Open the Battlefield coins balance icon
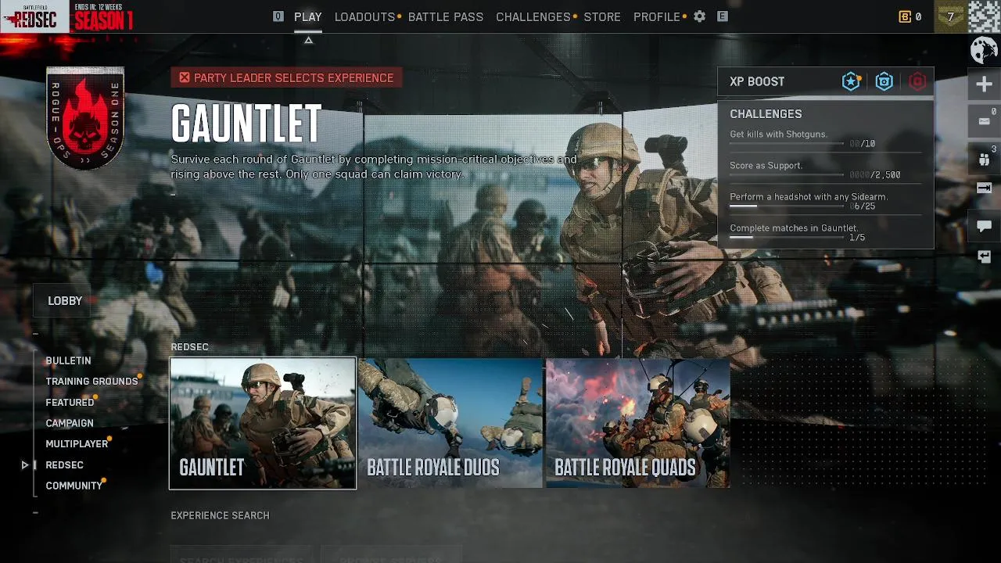The width and height of the screenshot is (1001, 563). tap(905, 16)
